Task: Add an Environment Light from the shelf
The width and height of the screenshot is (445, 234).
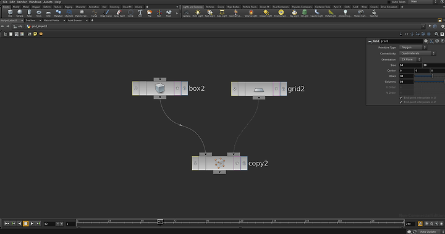Action: tap(281, 13)
